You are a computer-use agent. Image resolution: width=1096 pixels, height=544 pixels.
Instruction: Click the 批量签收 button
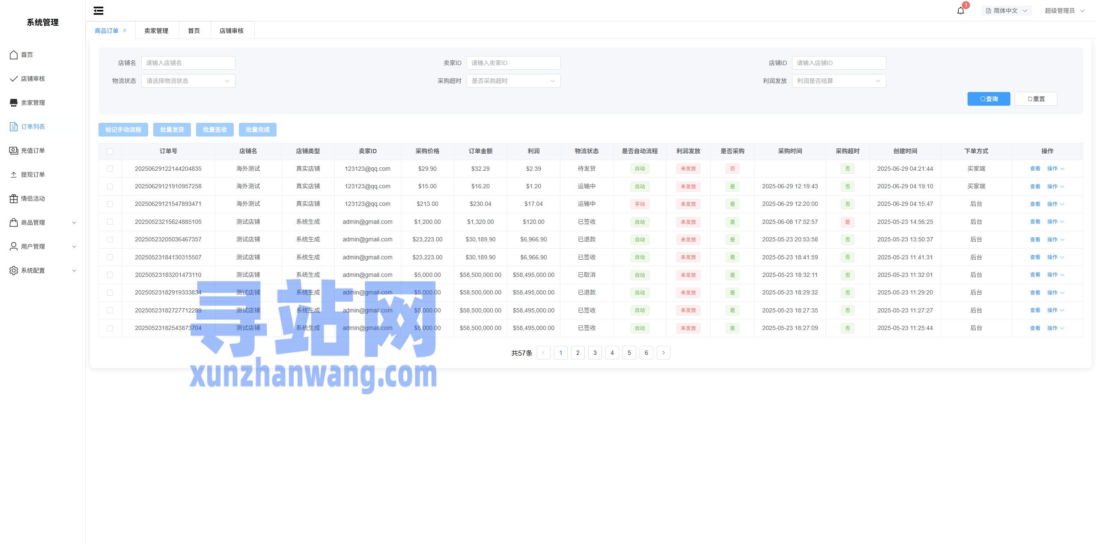(x=215, y=130)
